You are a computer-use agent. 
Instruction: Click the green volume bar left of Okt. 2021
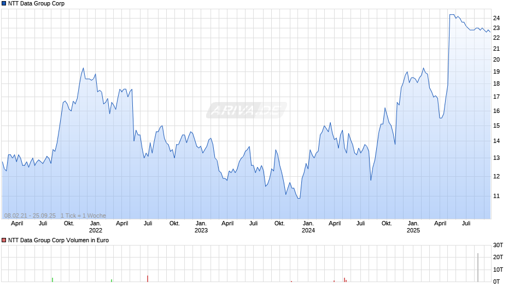52,280
